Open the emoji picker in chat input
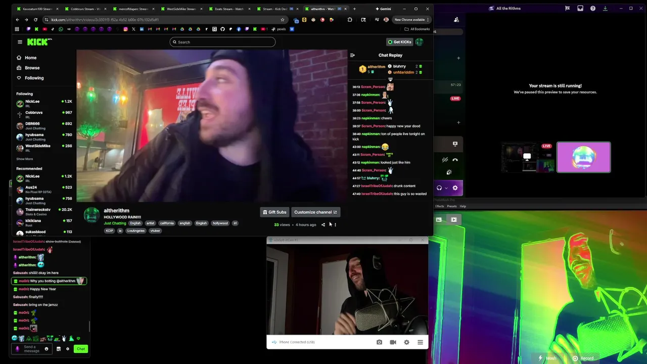This screenshot has height=364, width=647. tap(47, 349)
